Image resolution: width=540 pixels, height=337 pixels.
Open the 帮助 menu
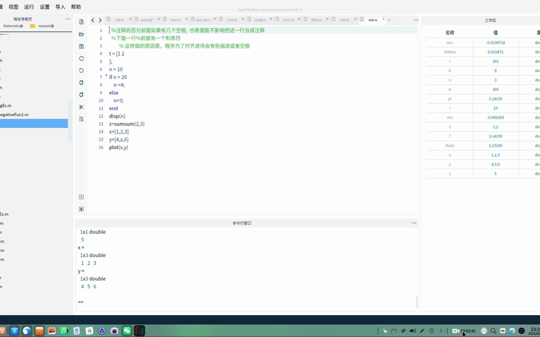coord(76,7)
